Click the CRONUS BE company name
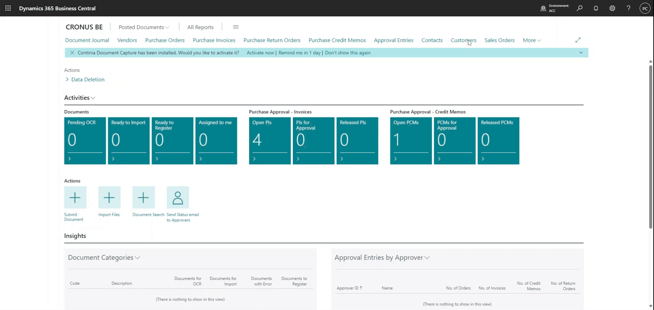The image size is (654, 310). pos(84,27)
